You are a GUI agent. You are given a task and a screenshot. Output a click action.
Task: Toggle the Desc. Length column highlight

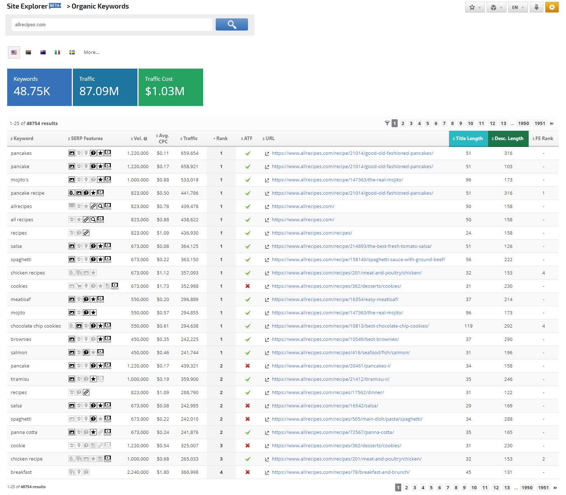point(508,139)
